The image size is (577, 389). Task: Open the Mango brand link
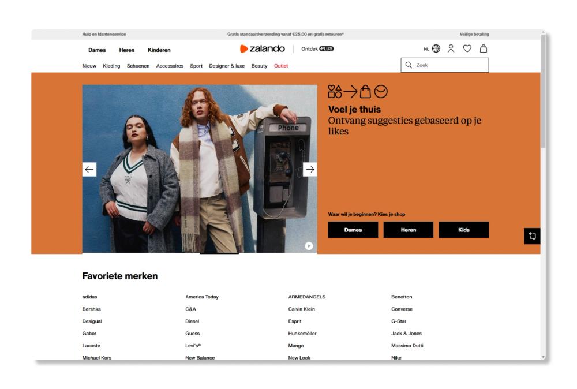click(x=296, y=346)
